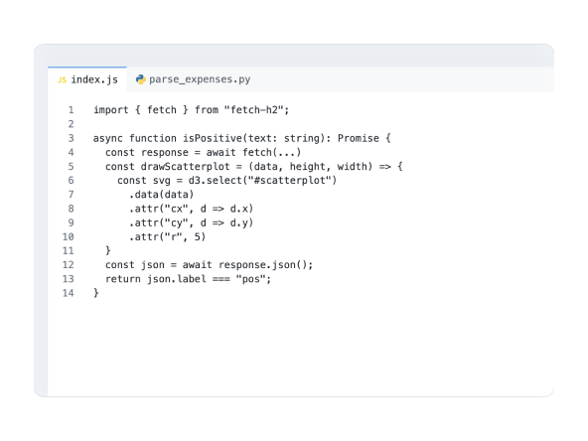Screen dimensions: 588x441
Task: Click line number 1 in the gutter
Action: coord(71,110)
